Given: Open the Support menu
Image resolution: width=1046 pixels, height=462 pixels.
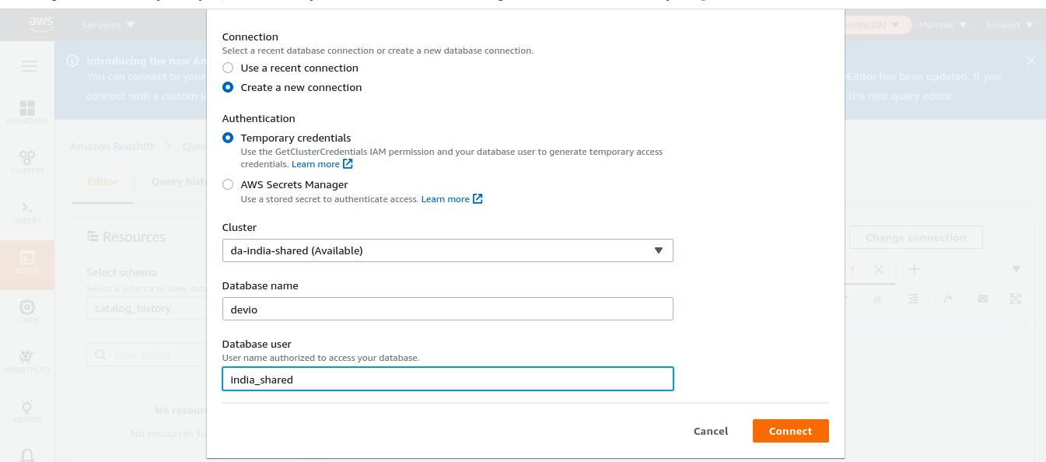Looking at the screenshot, I should [x=1009, y=25].
